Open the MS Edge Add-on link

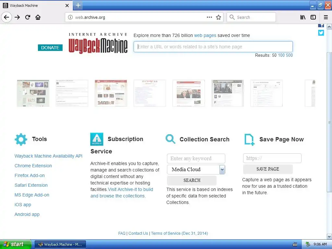point(32,195)
